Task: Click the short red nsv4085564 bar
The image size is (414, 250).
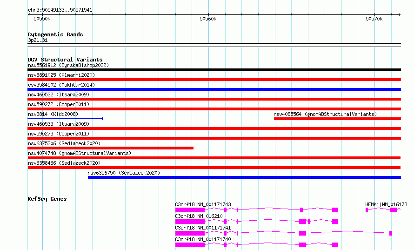Action: 337,119
